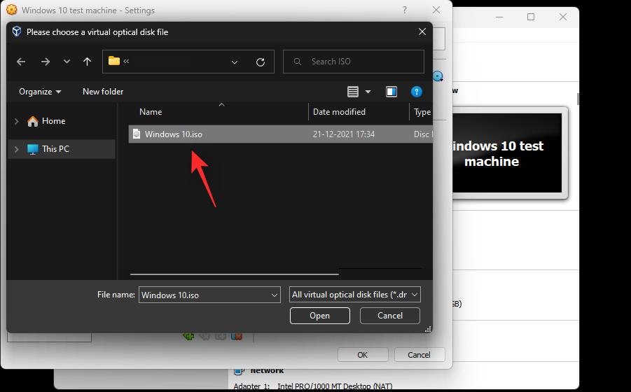Expand the File name dropdown arrow
This screenshot has height=392, width=631.
[x=275, y=295]
